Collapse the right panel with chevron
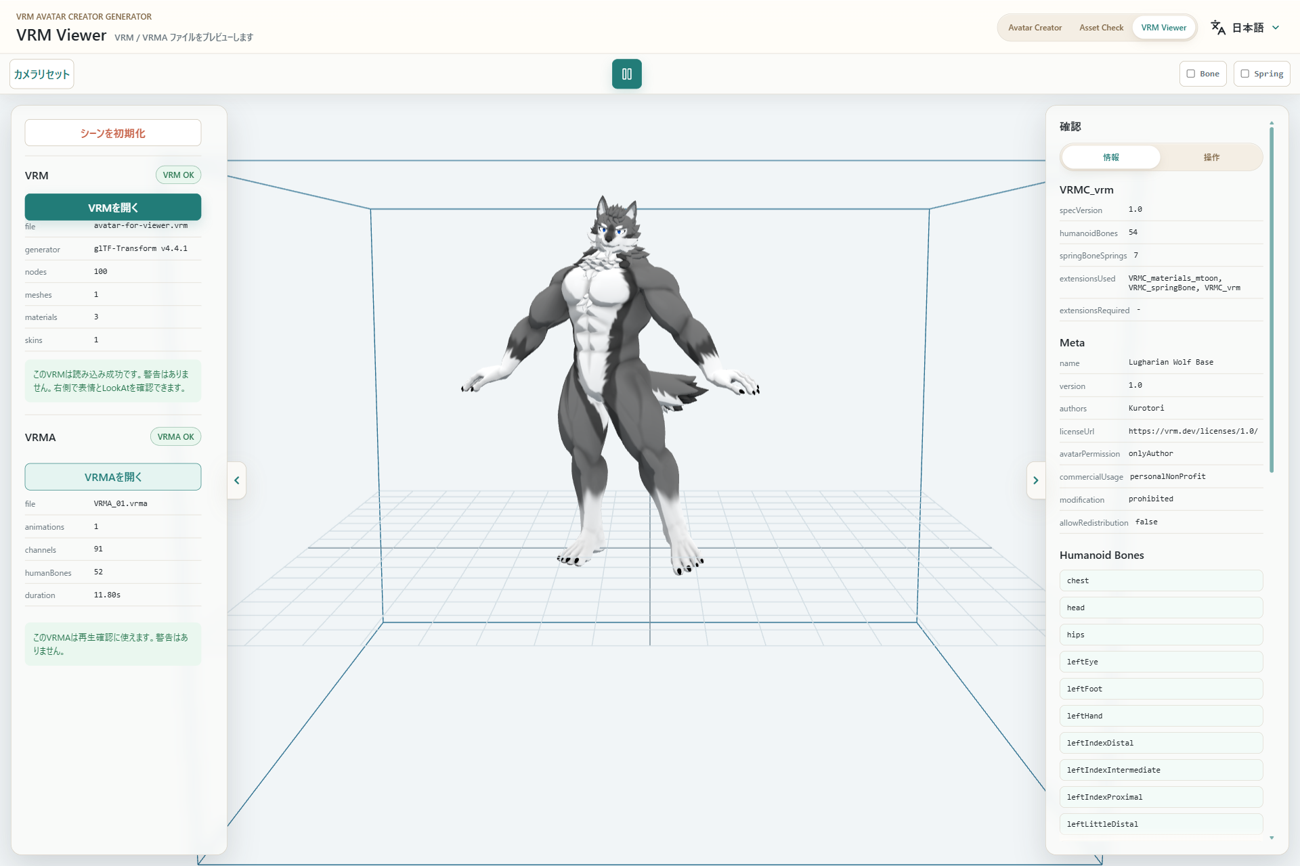 pos(1035,480)
